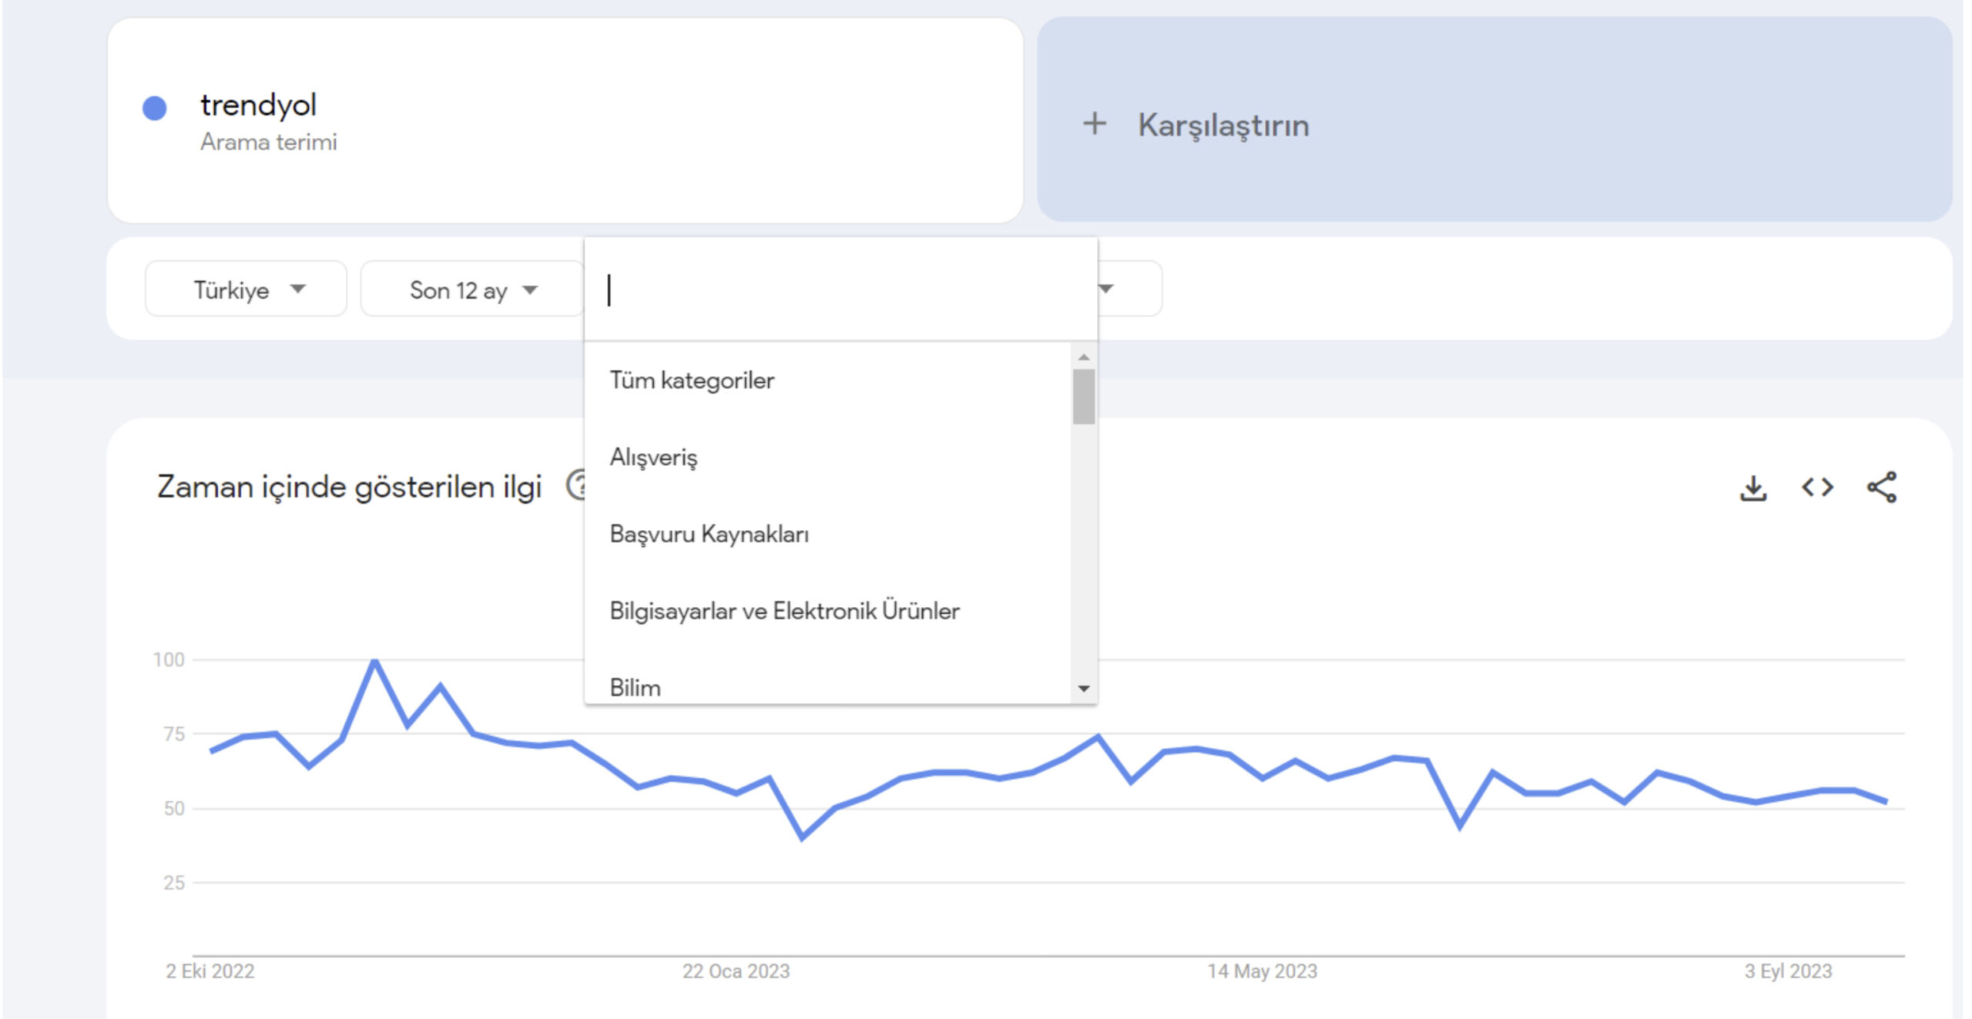Focus the category search input field
Viewport: 1972px width, 1019px height.
[841, 290]
